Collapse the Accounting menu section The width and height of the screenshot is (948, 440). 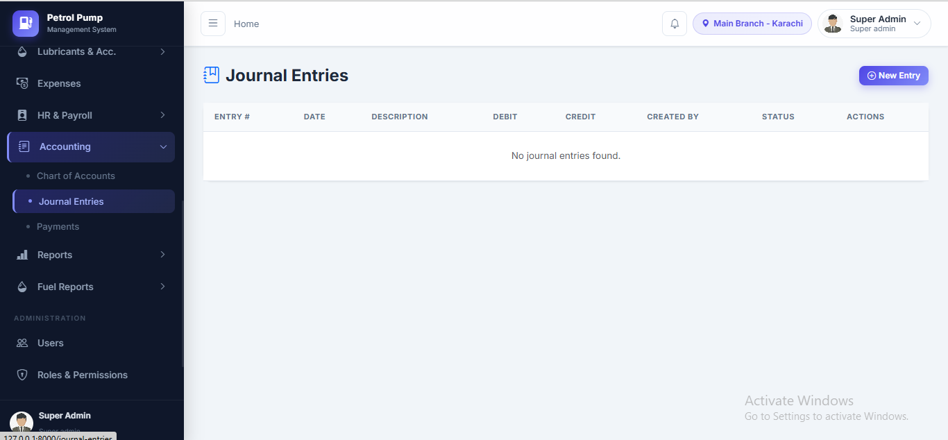pos(91,147)
